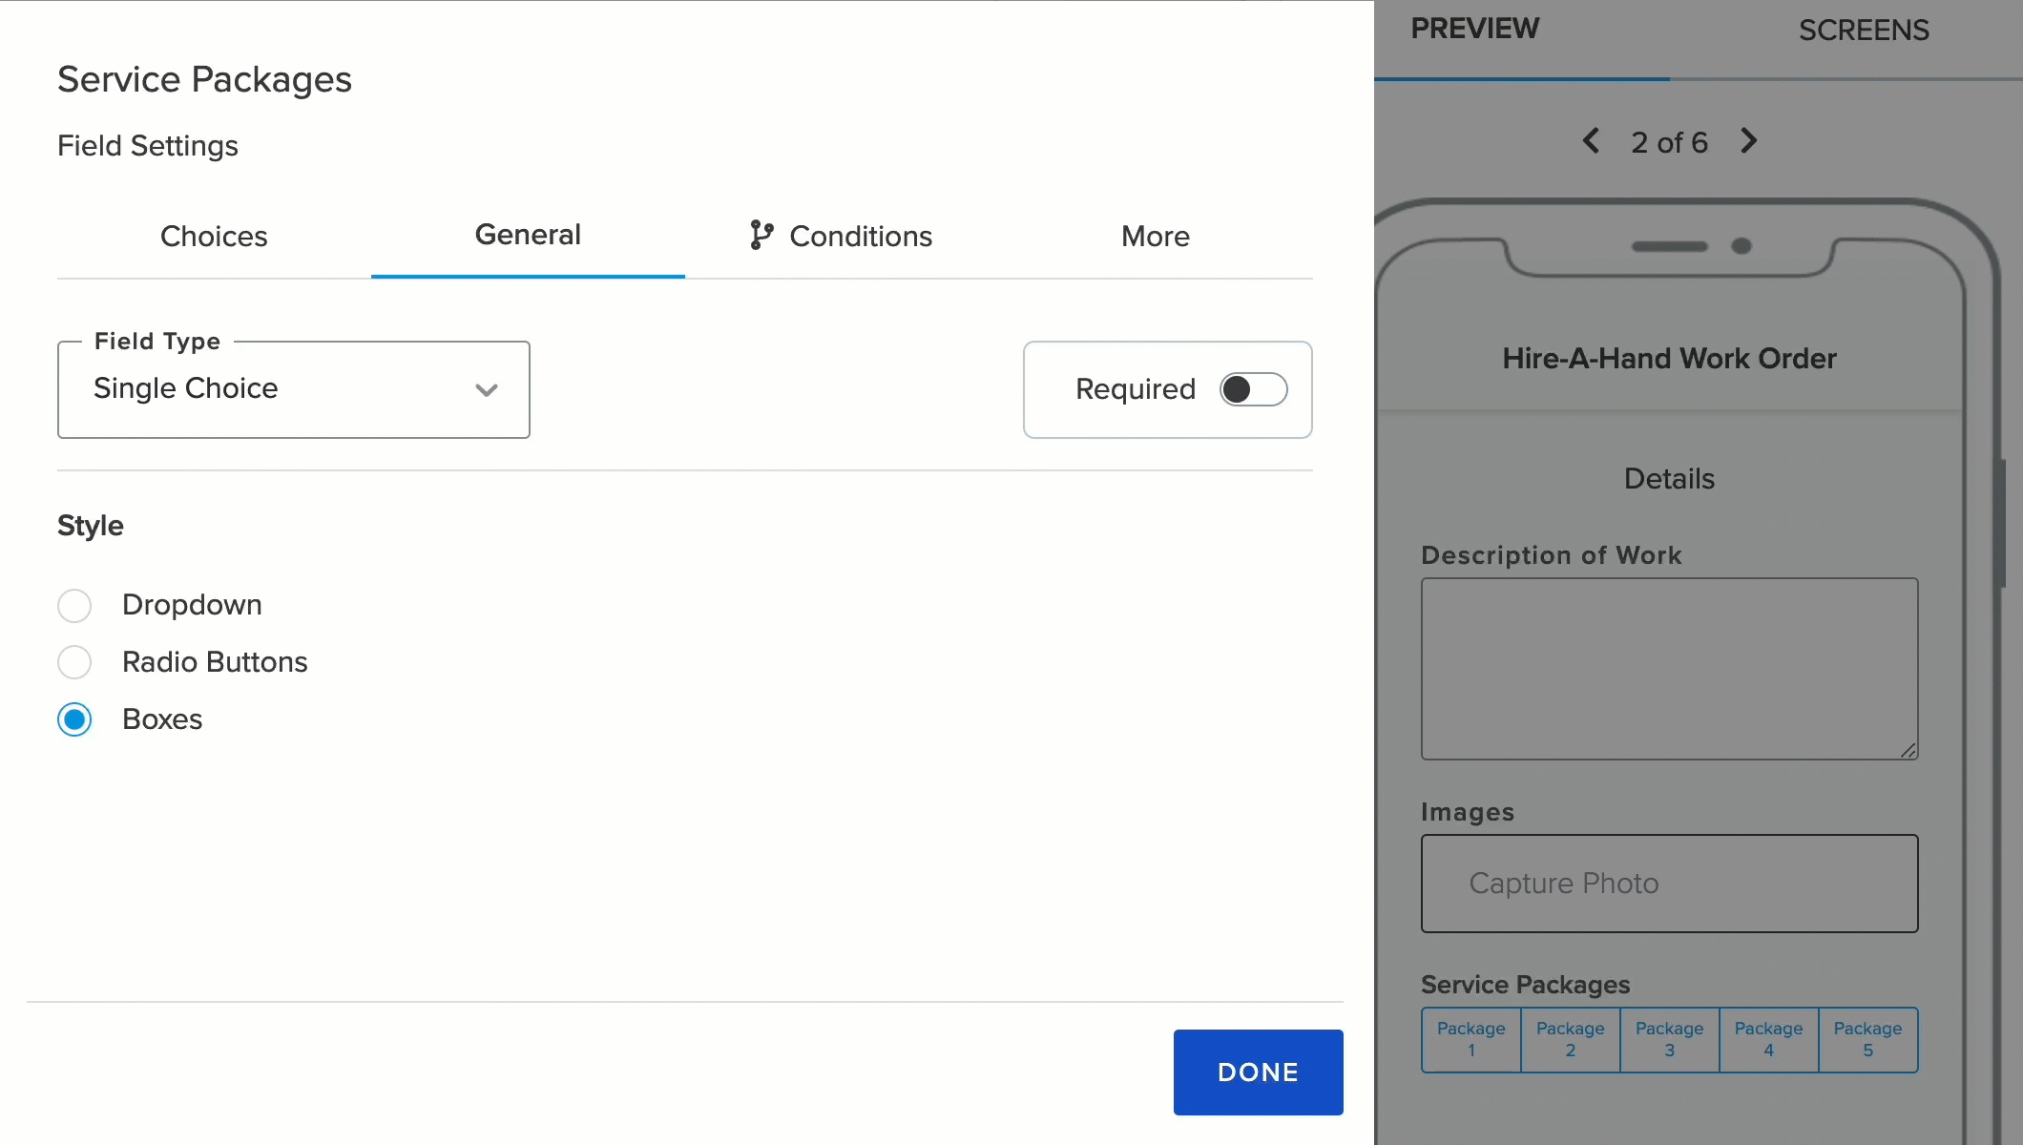Select Package 3 in Service Packages
The width and height of the screenshot is (2023, 1145).
point(1669,1039)
